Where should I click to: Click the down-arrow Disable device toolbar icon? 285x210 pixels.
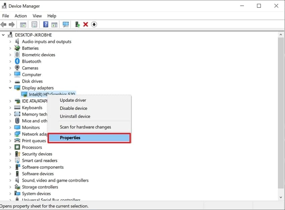click(94, 24)
